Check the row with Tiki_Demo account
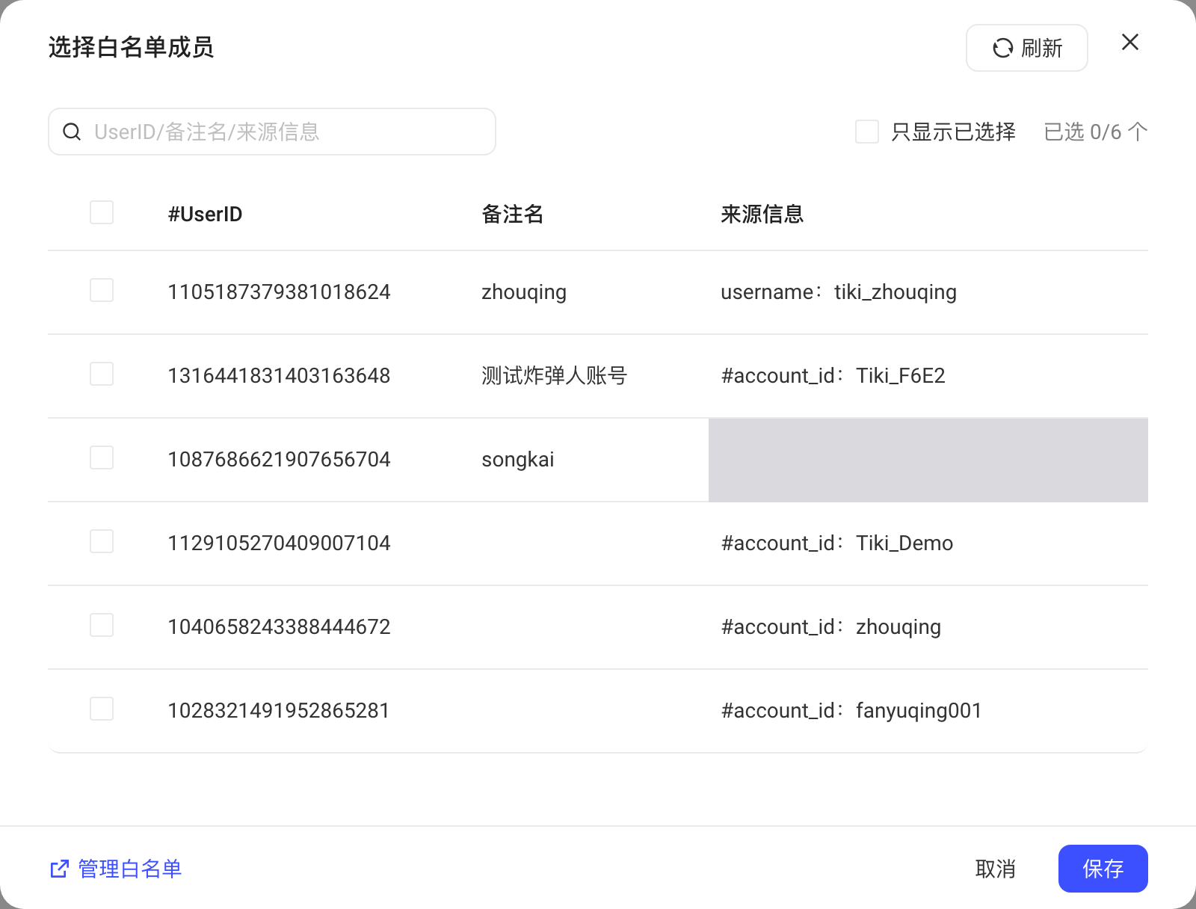This screenshot has width=1196, height=909. point(102,541)
